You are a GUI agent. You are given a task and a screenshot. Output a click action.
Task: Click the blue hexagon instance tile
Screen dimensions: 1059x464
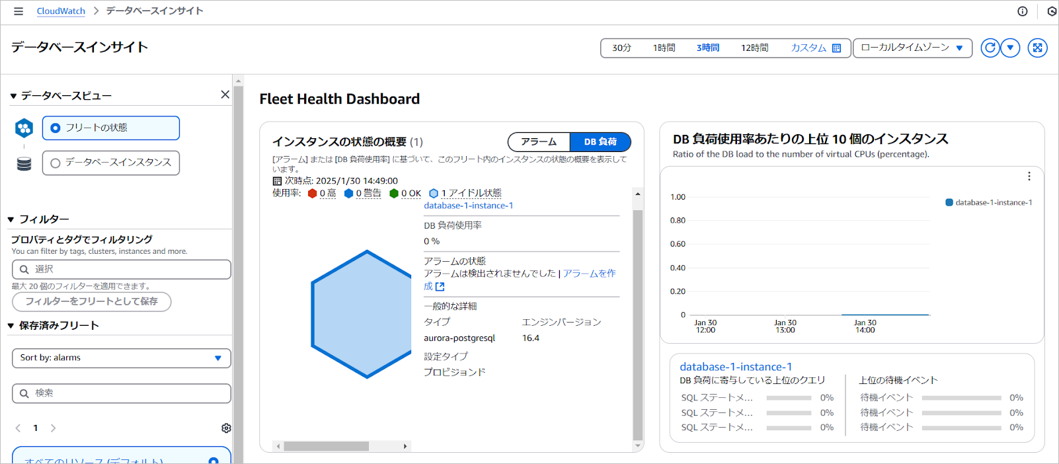click(x=362, y=314)
